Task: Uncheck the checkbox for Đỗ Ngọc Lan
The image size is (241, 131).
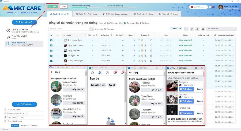Action: (x=51, y=55)
